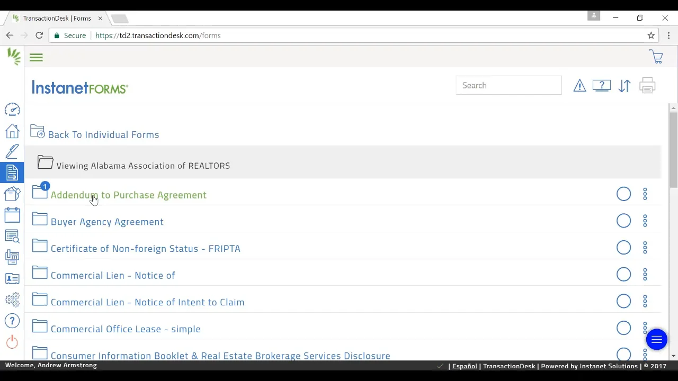Image resolution: width=678 pixels, height=381 pixels.
Task: Select circle for Commercial Lien - Notice of
Action: point(623,275)
